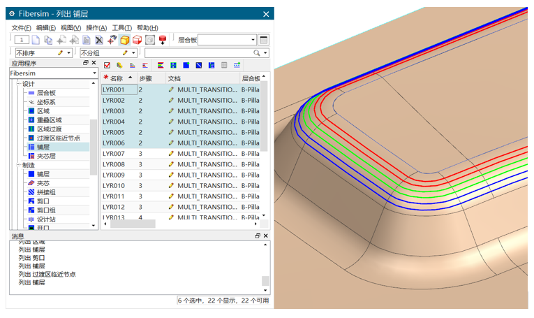Click the pencil icon in 不分组 box
Screen dimensions: 534x318
tap(125, 53)
